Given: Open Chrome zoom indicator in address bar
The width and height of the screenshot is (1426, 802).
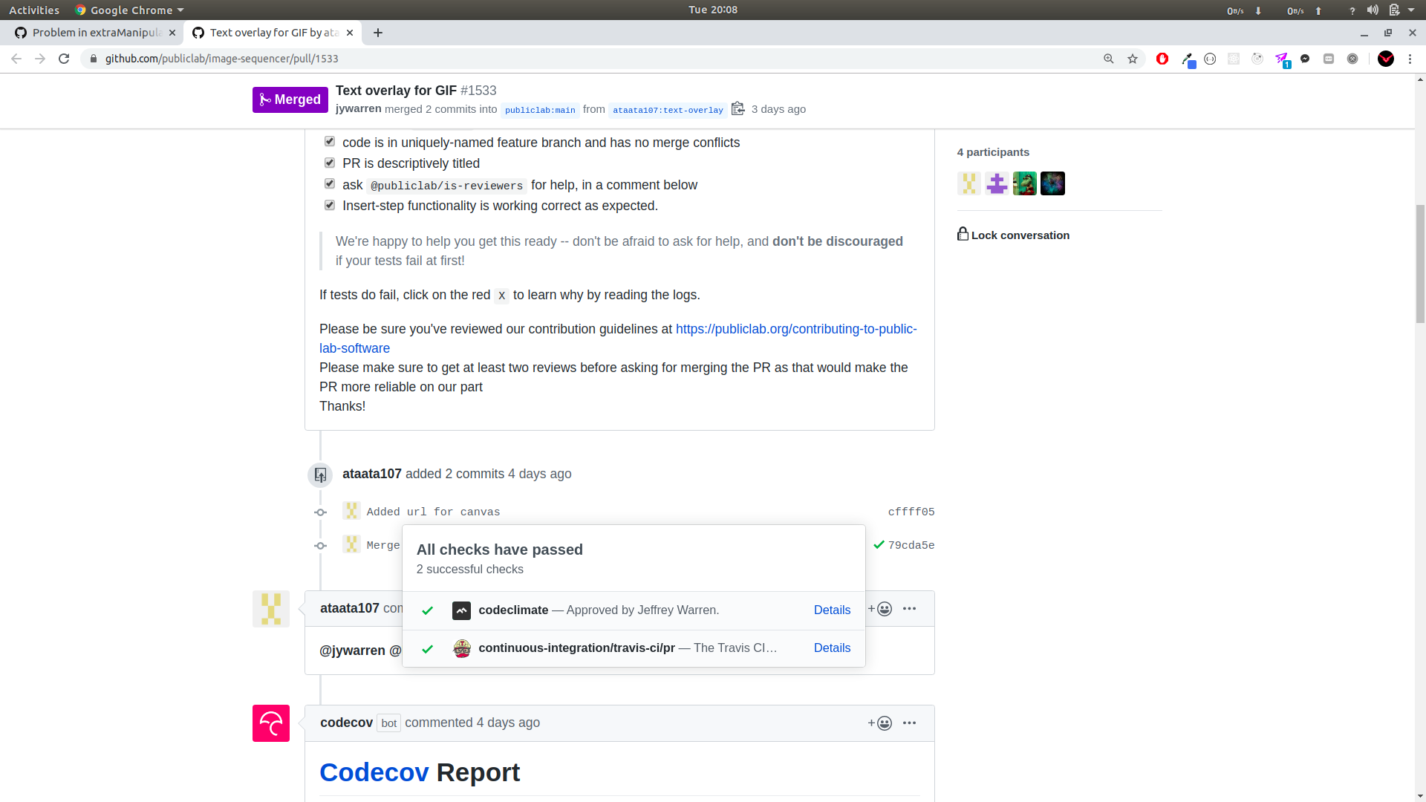Looking at the screenshot, I should point(1109,59).
